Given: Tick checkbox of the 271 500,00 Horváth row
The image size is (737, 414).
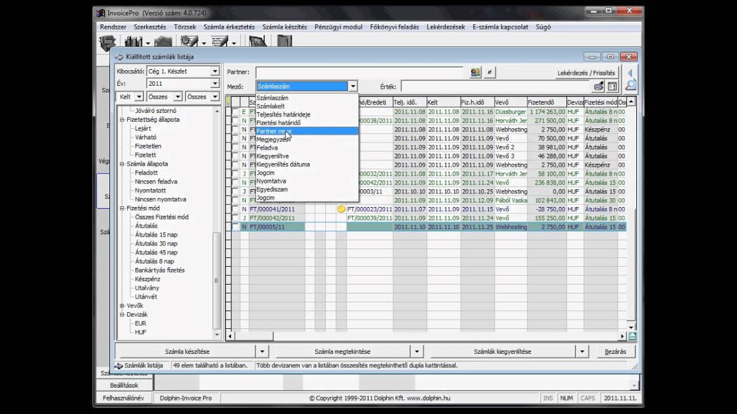Looking at the screenshot, I should pyautogui.click(x=235, y=121).
